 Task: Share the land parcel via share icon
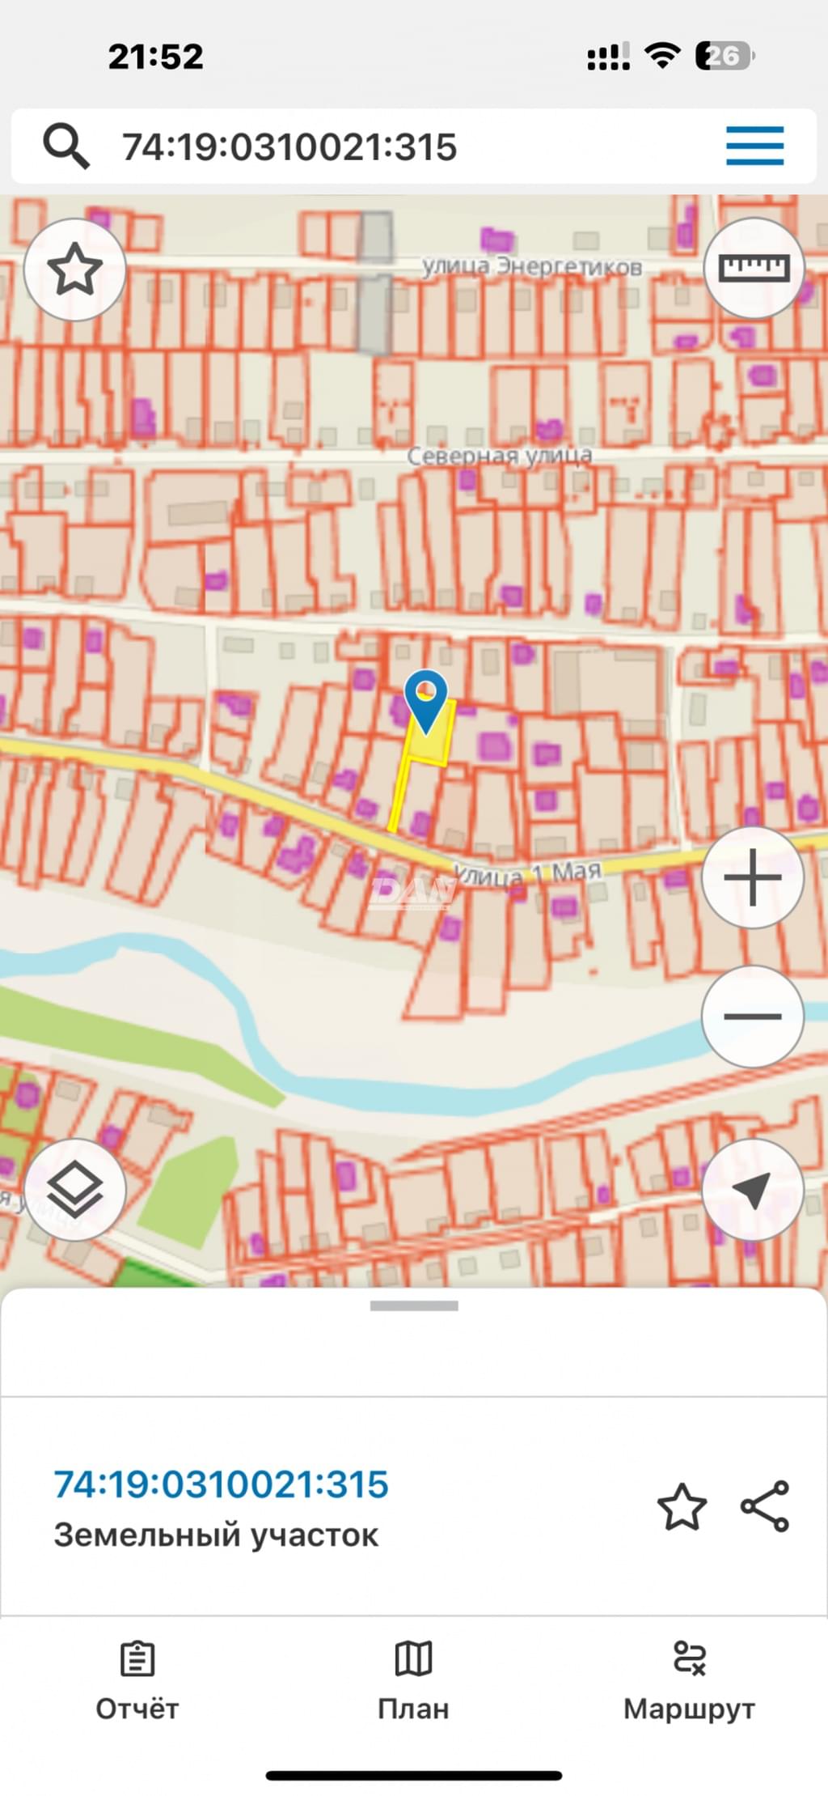765,1506
